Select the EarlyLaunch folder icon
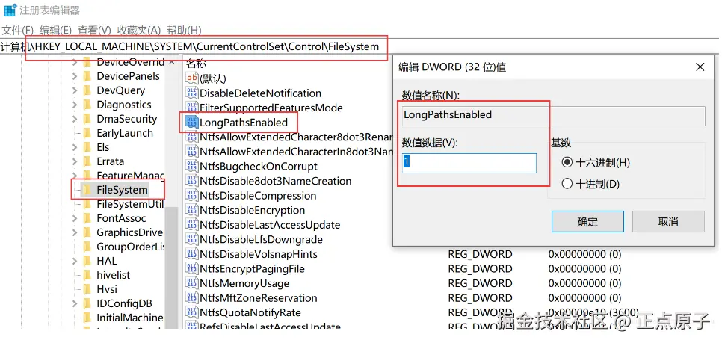The height and width of the screenshot is (343, 722). click(87, 134)
